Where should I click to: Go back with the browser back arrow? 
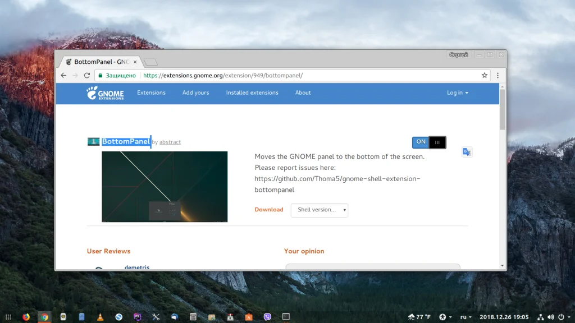click(63, 76)
